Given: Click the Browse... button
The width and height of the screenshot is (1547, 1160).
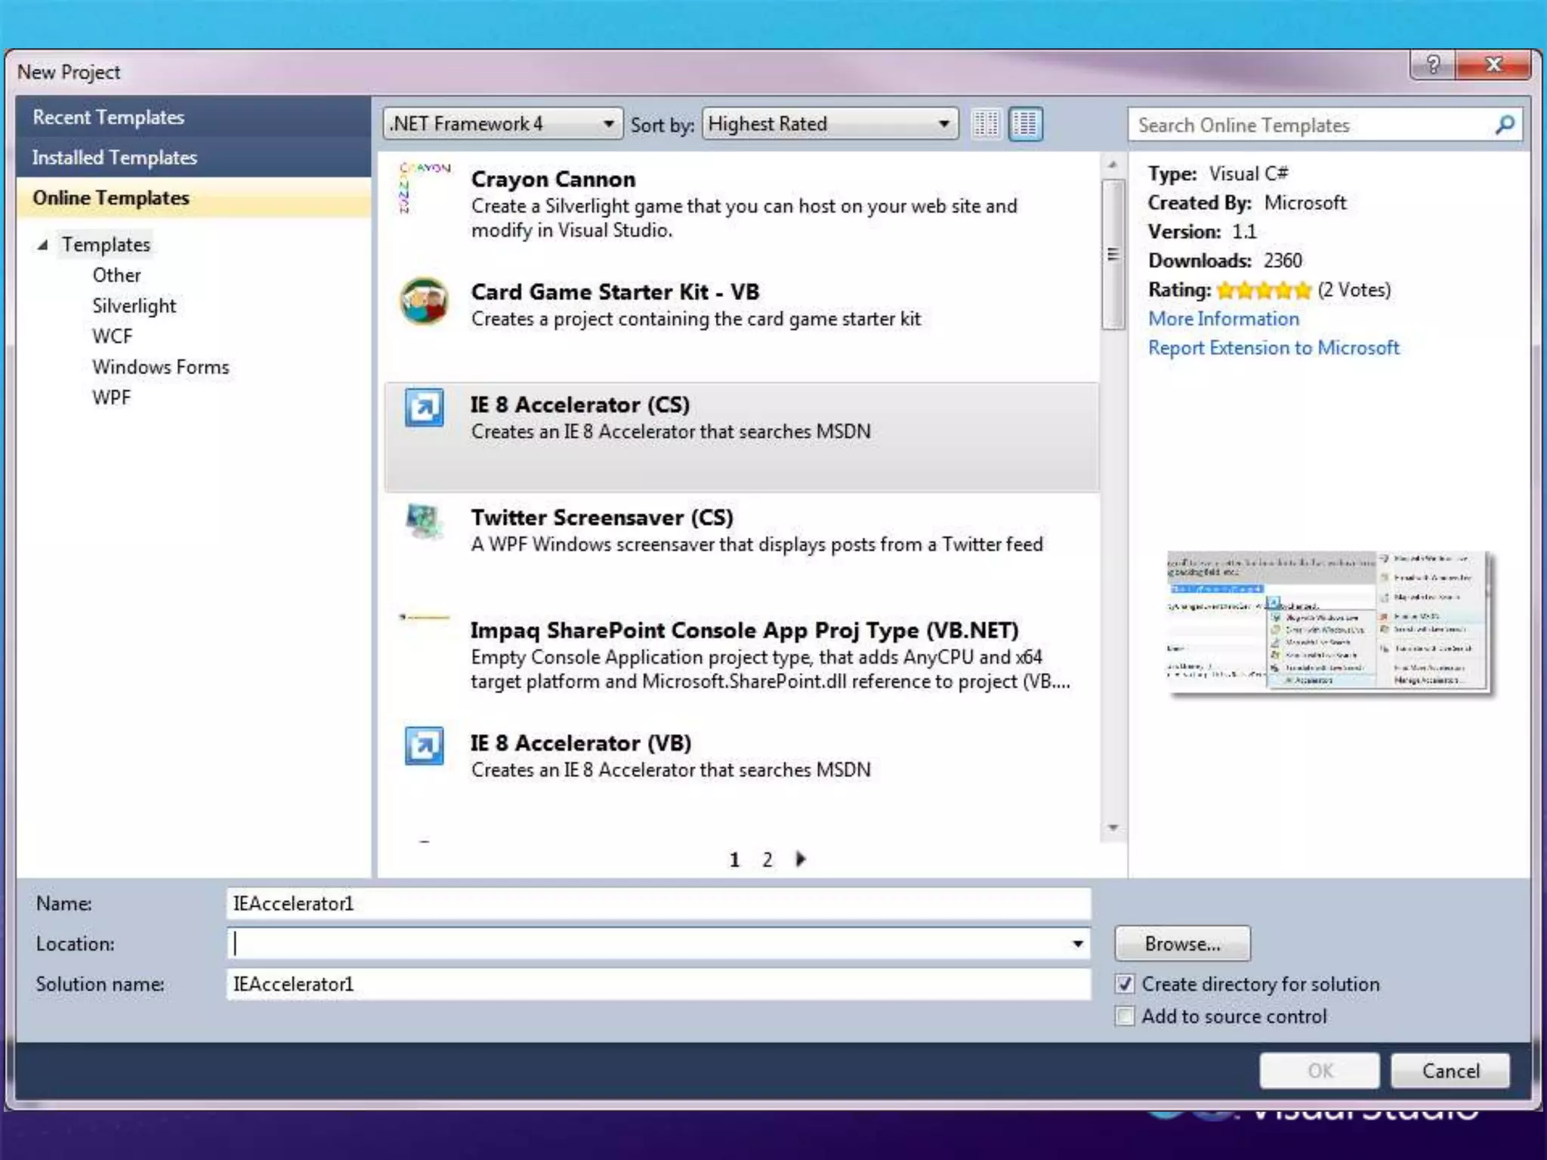Looking at the screenshot, I should (1181, 944).
